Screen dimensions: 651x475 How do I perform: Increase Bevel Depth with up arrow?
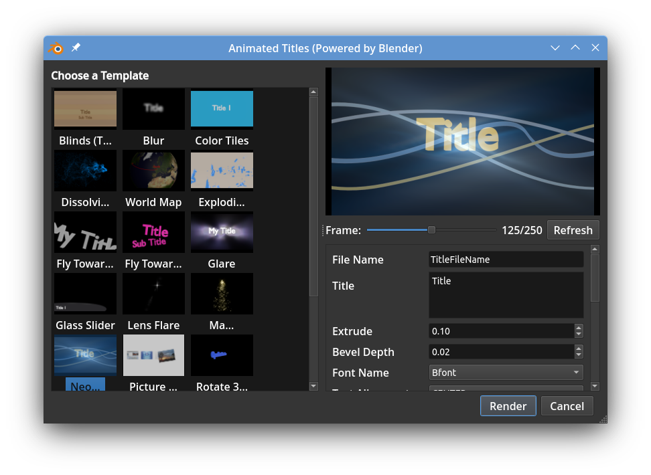579,349
